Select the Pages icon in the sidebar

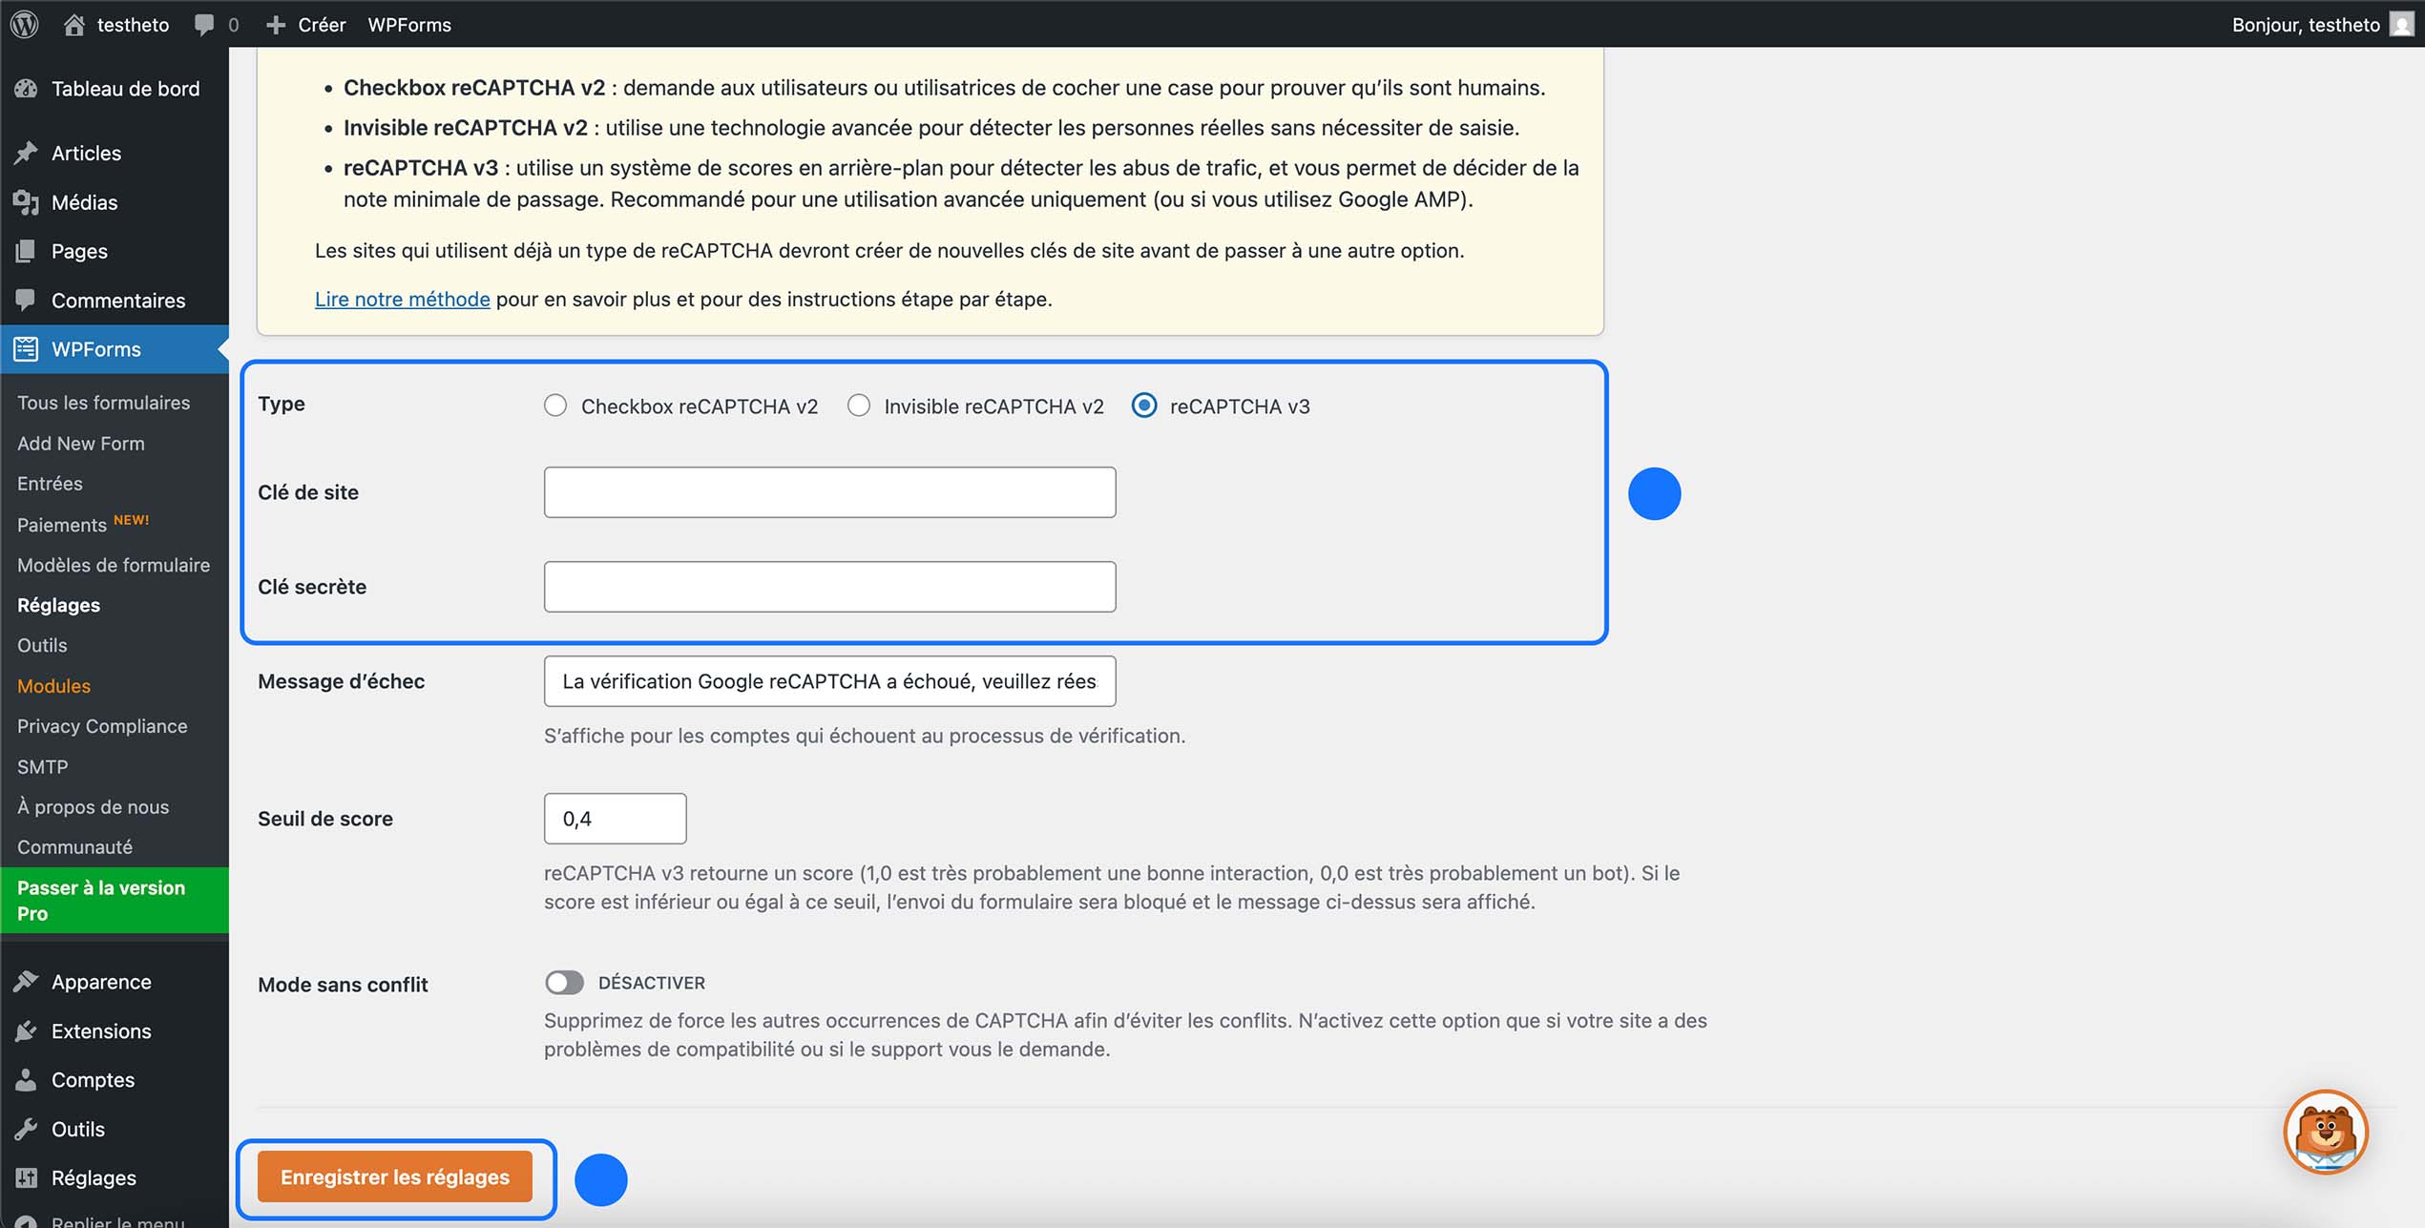[27, 251]
